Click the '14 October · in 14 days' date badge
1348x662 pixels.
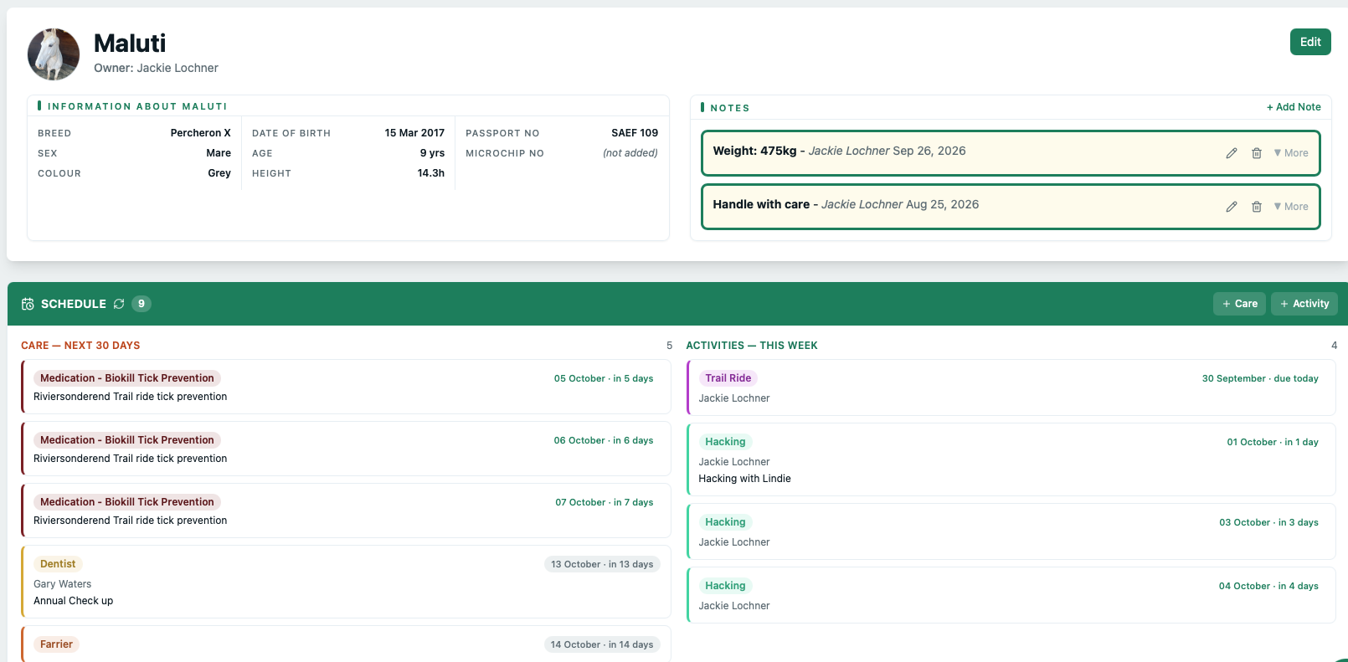(x=602, y=644)
